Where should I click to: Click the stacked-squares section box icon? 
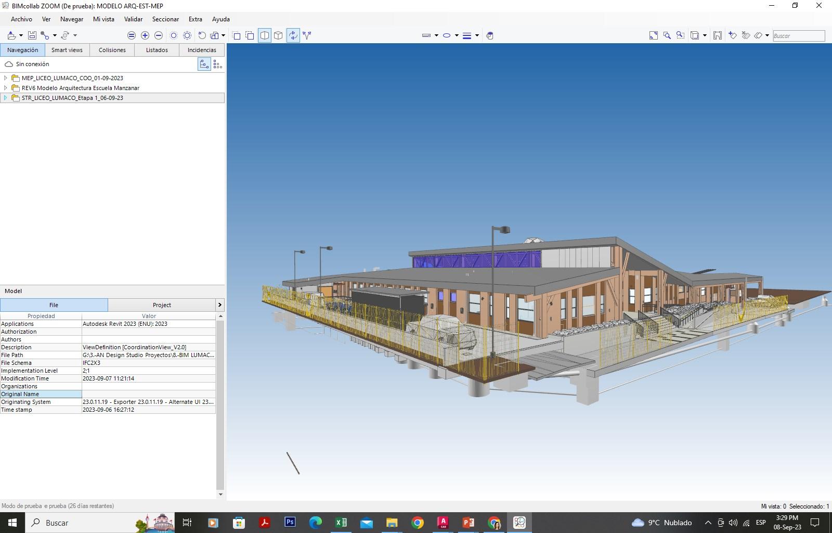click(x=695, y=35)
